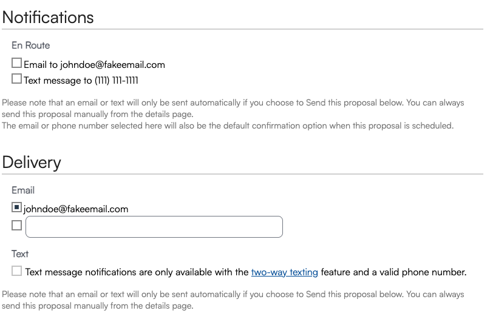Click the "En Route" subsection label
Viewport: 490px width, 322px height.
coord(30,45)
